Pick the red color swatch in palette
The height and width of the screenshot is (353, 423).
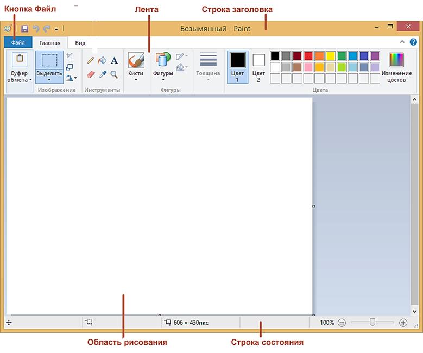(x=308, y=56)
